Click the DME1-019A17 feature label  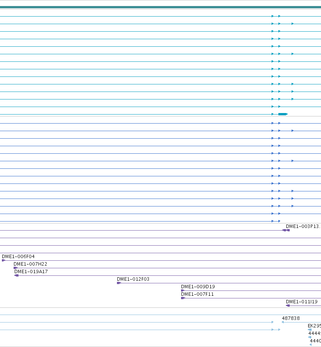[x=31, y=272]
